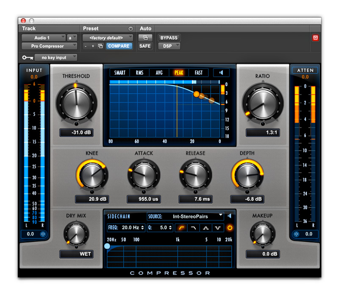Open the no key input dropdown

(x=56, y=58)
